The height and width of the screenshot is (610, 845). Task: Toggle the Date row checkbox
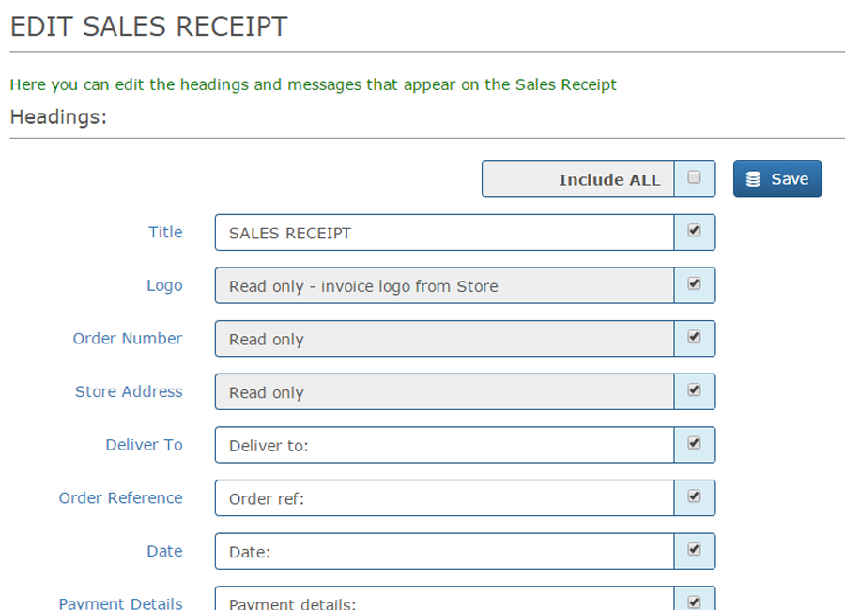[x=694, y=549]
